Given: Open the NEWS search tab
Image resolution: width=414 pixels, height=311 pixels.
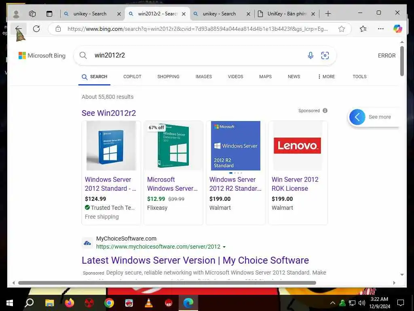Looking at the screenshot, I should coord(294,77).
